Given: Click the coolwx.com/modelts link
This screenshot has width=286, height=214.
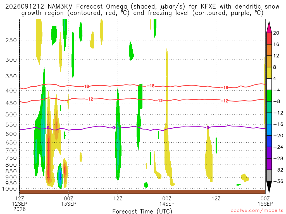Looking at the screenshot, I should tap(257, 211).
